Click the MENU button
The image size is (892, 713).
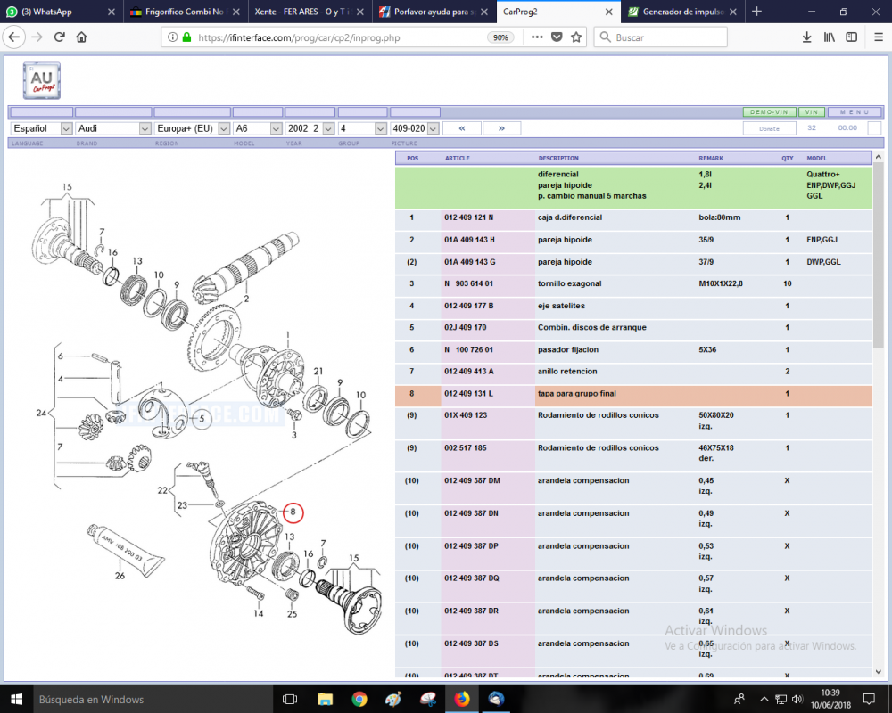pyautogui.click(x=855, y=112)
